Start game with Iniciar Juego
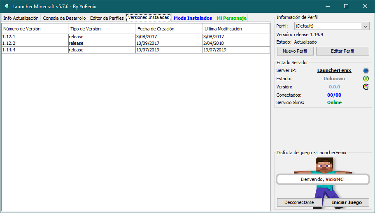The width and height of the screenshot is (375, 213). tap(347, 202)
